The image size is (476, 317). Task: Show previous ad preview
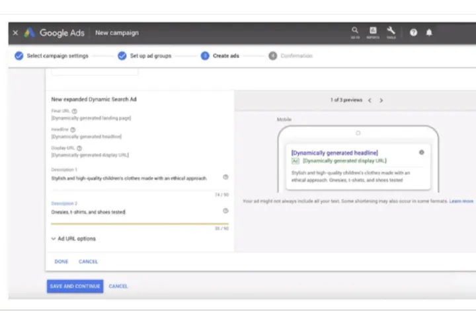pyautogui.click(x=370, y=100)
